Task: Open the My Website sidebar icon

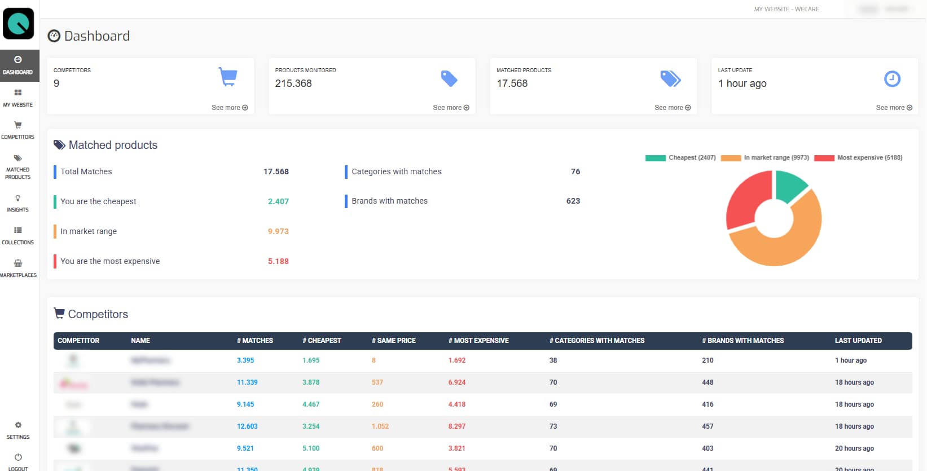Action: click(18, 98)
